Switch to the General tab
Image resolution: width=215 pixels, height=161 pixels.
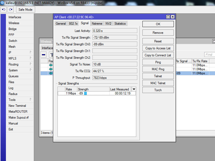click(x=61, y=24)
